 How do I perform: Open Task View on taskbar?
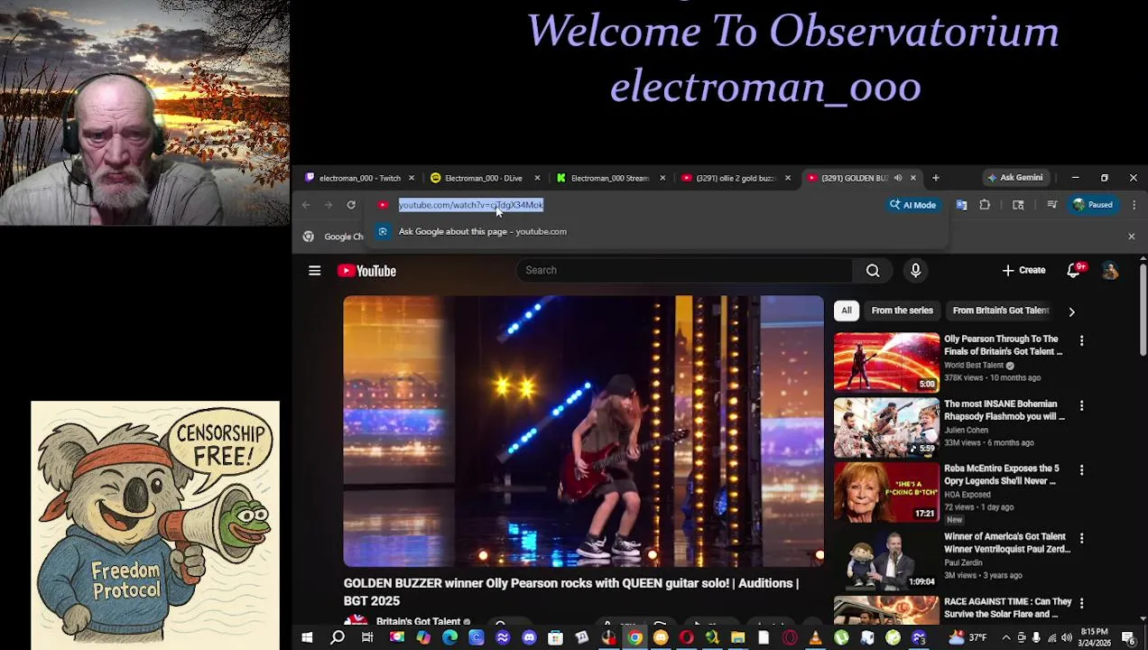367,637
